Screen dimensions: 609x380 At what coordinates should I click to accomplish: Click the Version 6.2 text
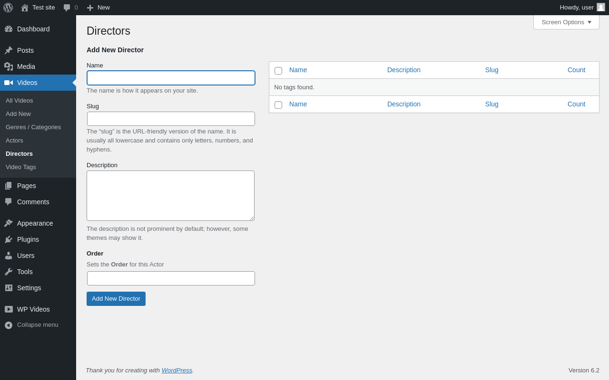click(x=584, y=370)
